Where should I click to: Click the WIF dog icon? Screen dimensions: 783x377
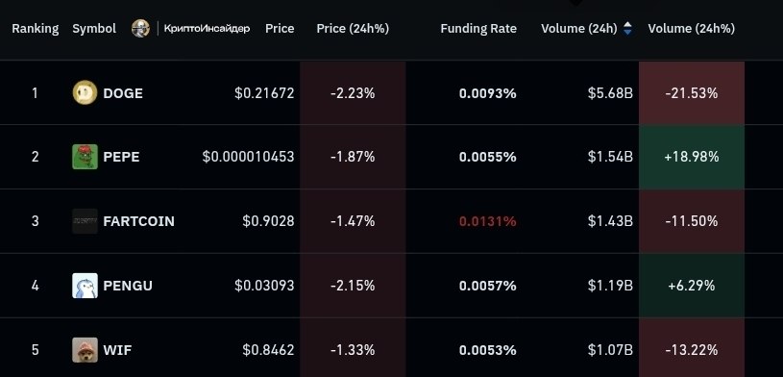(85, 349)
